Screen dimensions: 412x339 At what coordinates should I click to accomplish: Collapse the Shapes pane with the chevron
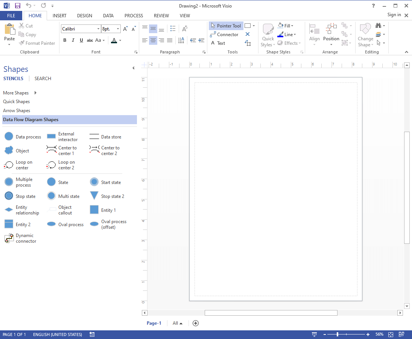click(133, 68)
